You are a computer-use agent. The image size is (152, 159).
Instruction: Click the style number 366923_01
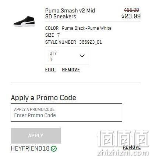tap(91, 42)
